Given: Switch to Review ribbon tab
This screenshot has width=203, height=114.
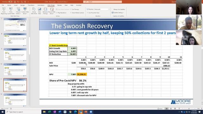Looking at the screenshot, I should coord(59,5).
